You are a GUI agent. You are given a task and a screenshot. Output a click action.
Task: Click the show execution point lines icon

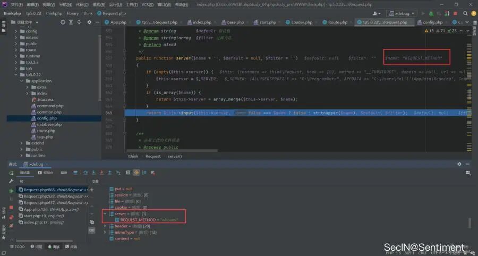click(x=75, y=173)
